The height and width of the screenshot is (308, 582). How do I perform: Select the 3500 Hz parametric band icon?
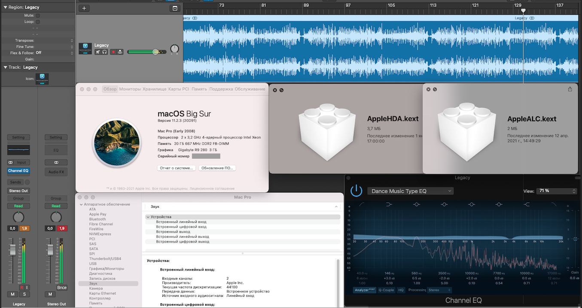(444, 204)
